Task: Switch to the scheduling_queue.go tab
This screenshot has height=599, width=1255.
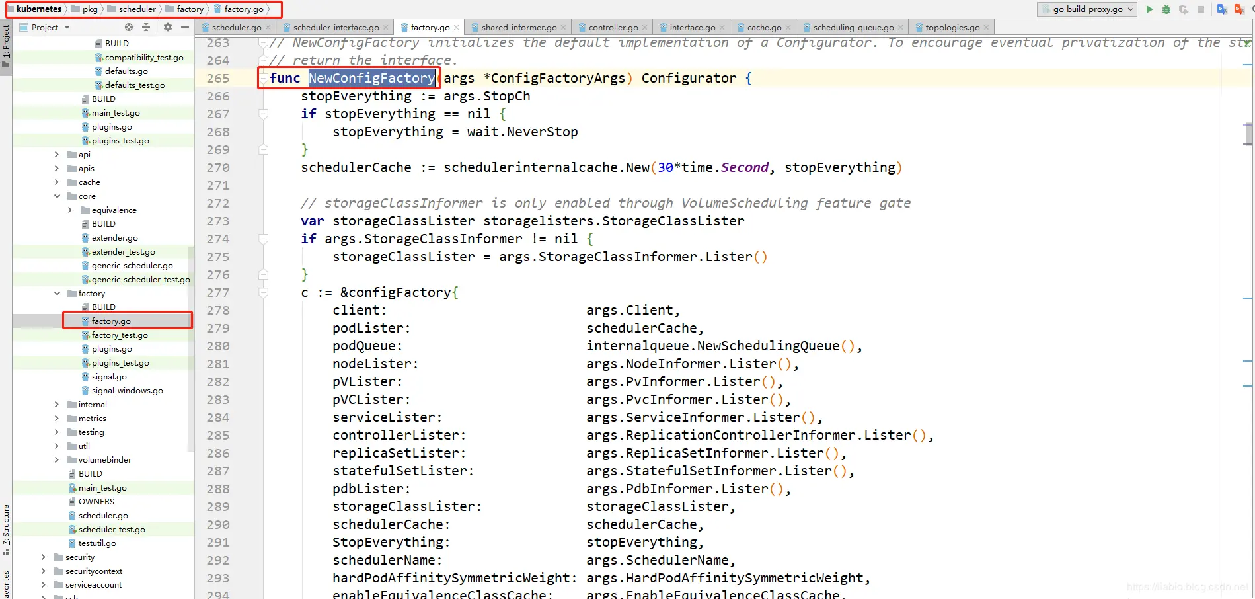Action: tap(853, 28)
